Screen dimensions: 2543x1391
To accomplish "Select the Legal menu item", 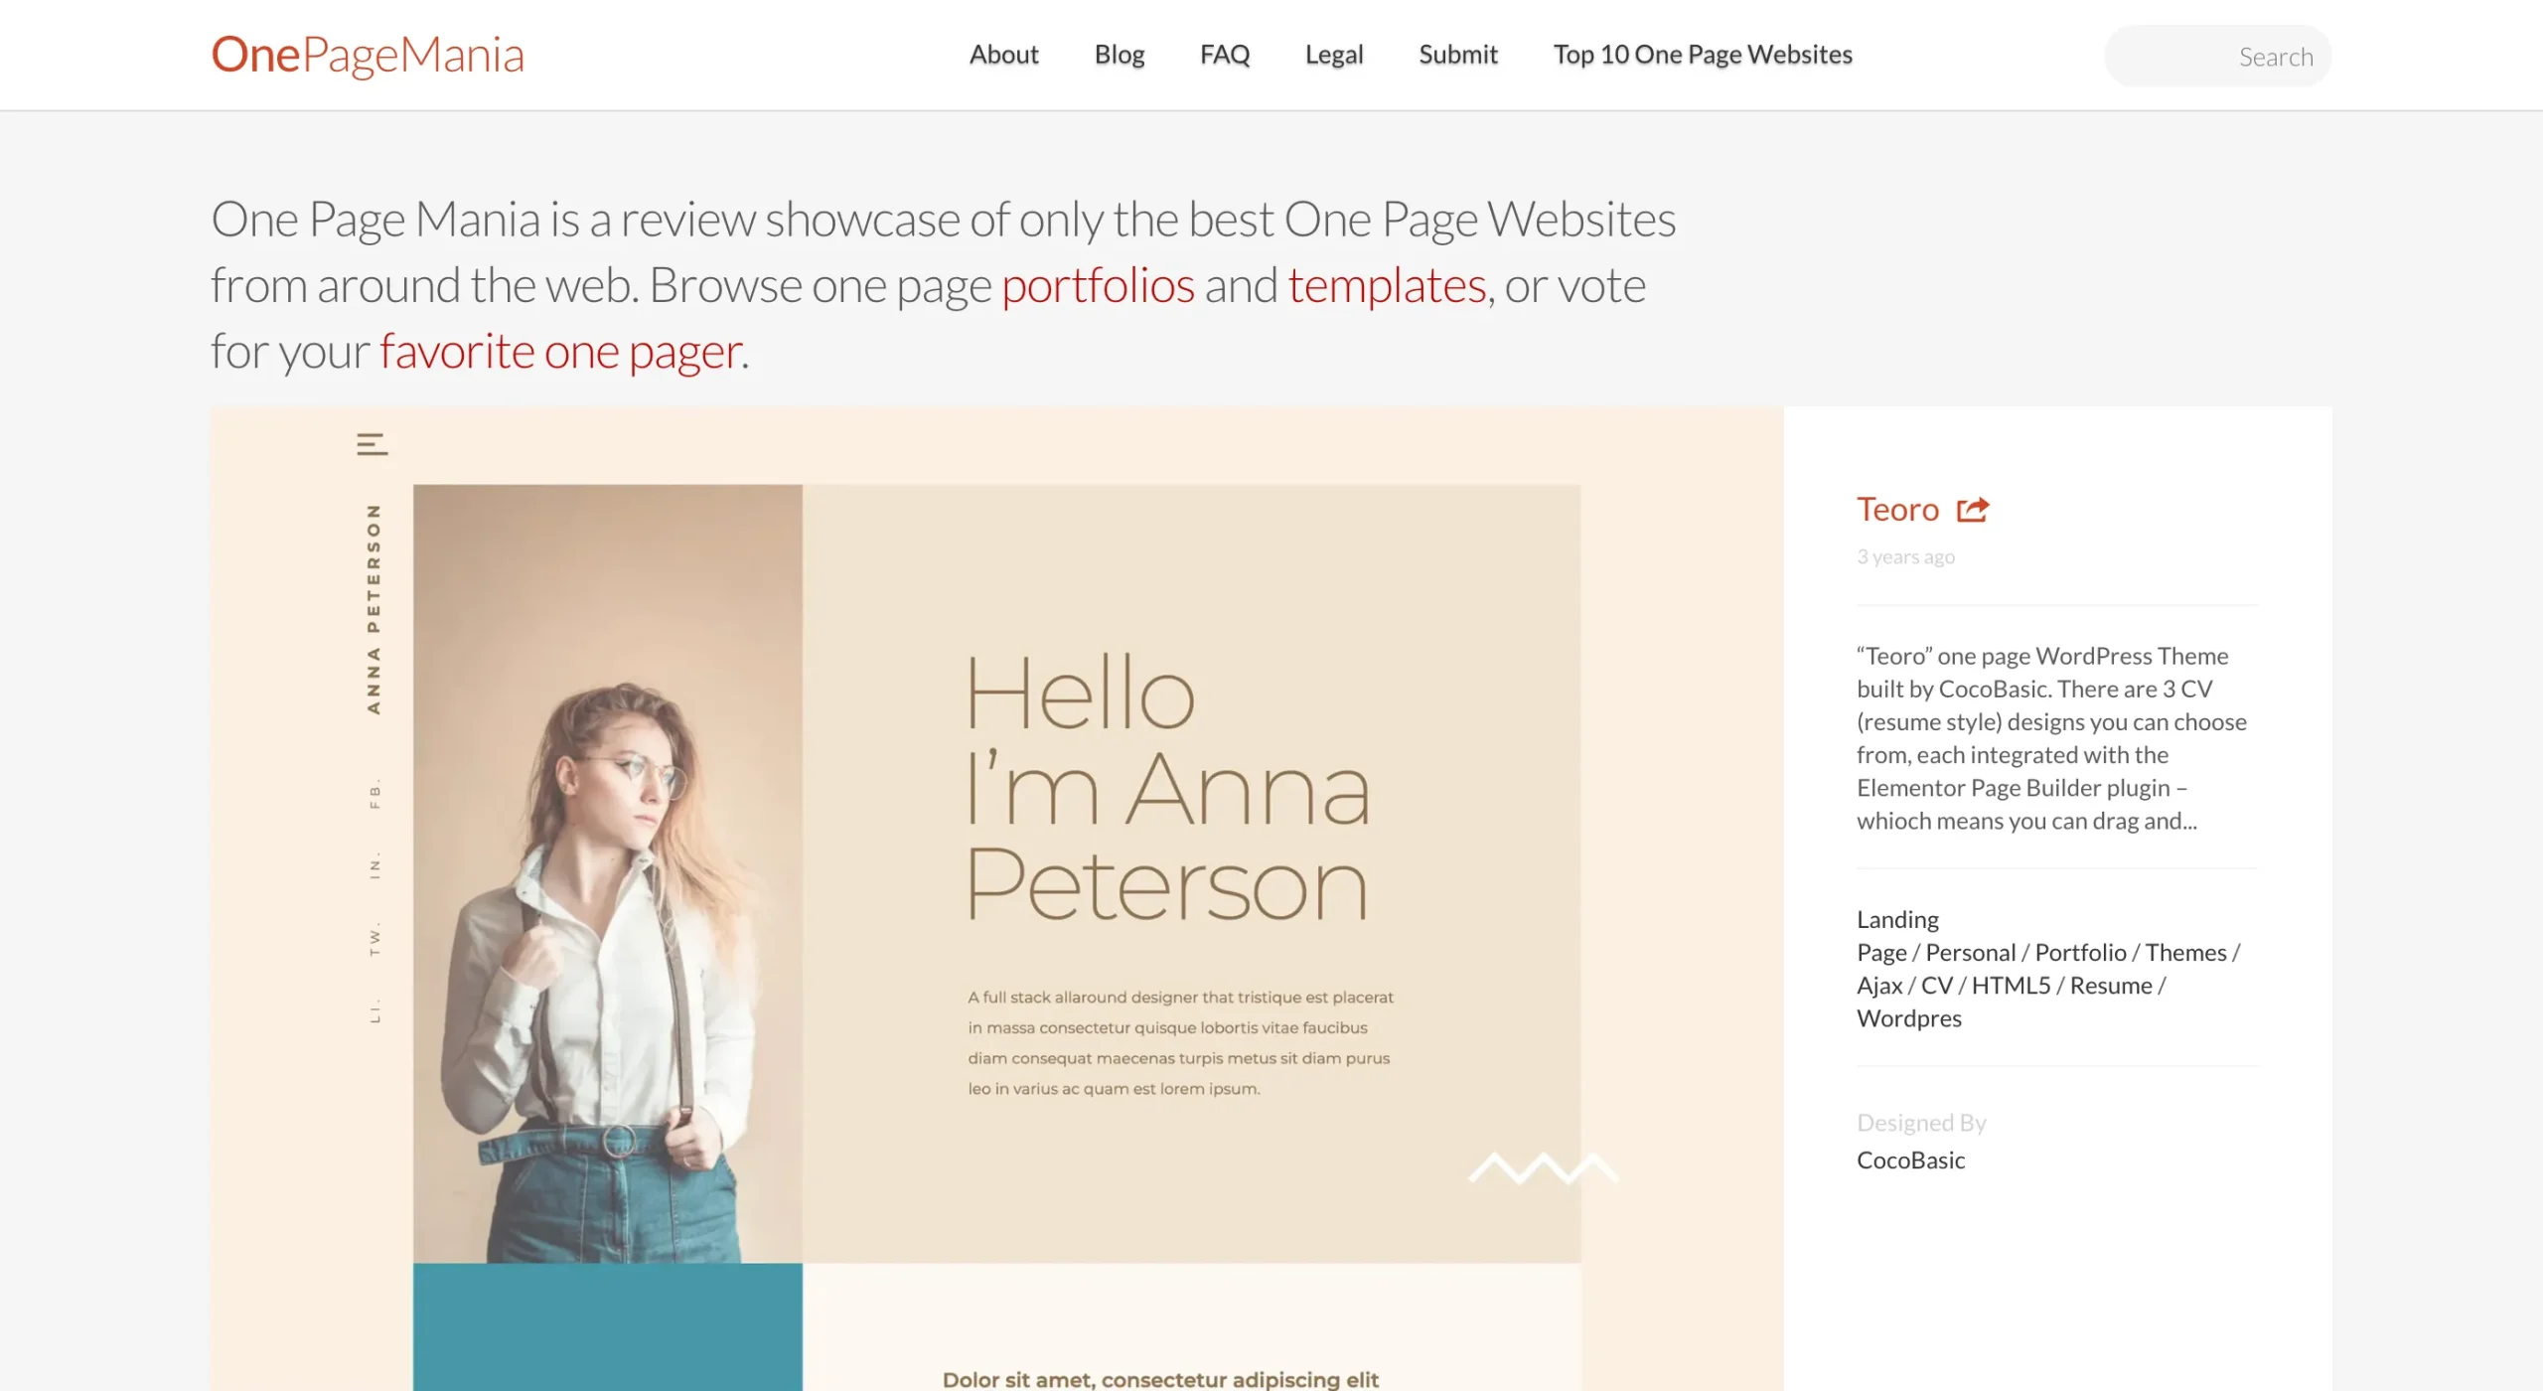I will 1334,55.
